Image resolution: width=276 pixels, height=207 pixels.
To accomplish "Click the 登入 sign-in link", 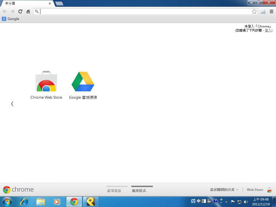I will 268,30.
